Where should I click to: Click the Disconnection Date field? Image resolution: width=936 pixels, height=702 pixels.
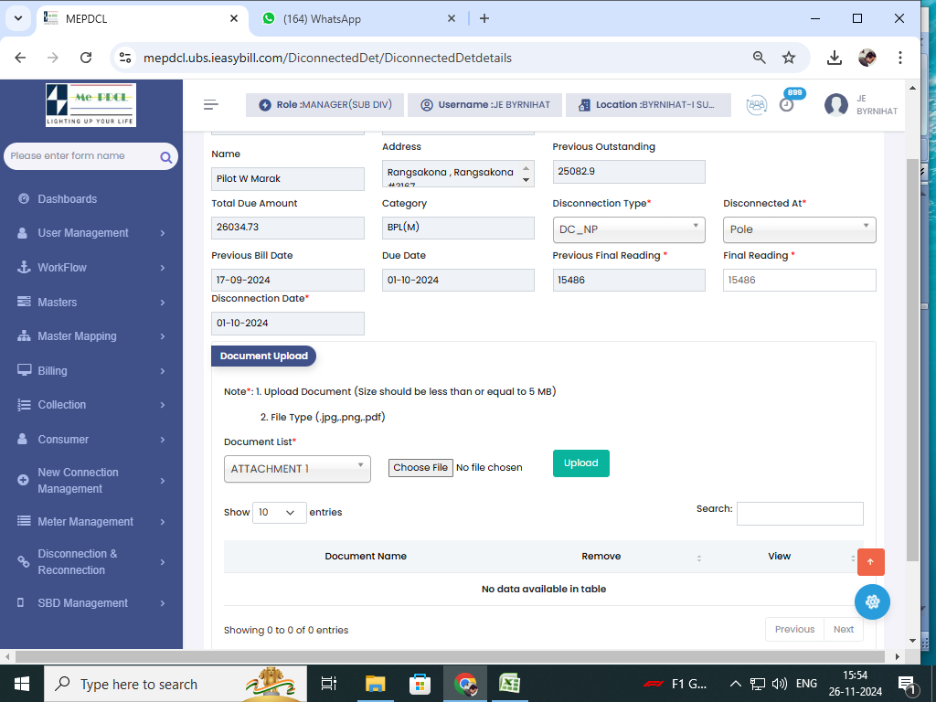click(288, 324)
